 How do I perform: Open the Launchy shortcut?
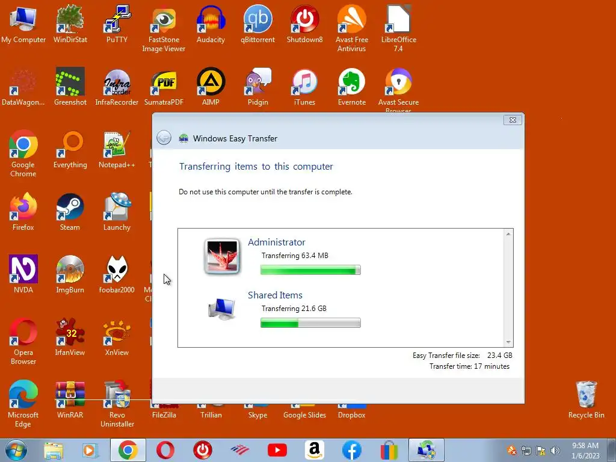pyautogui.click(x=117, y=211)
